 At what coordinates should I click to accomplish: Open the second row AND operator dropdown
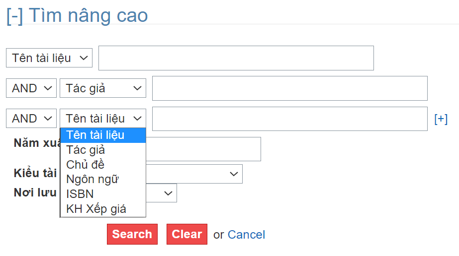pyautogui.click(x=31, y=88)
